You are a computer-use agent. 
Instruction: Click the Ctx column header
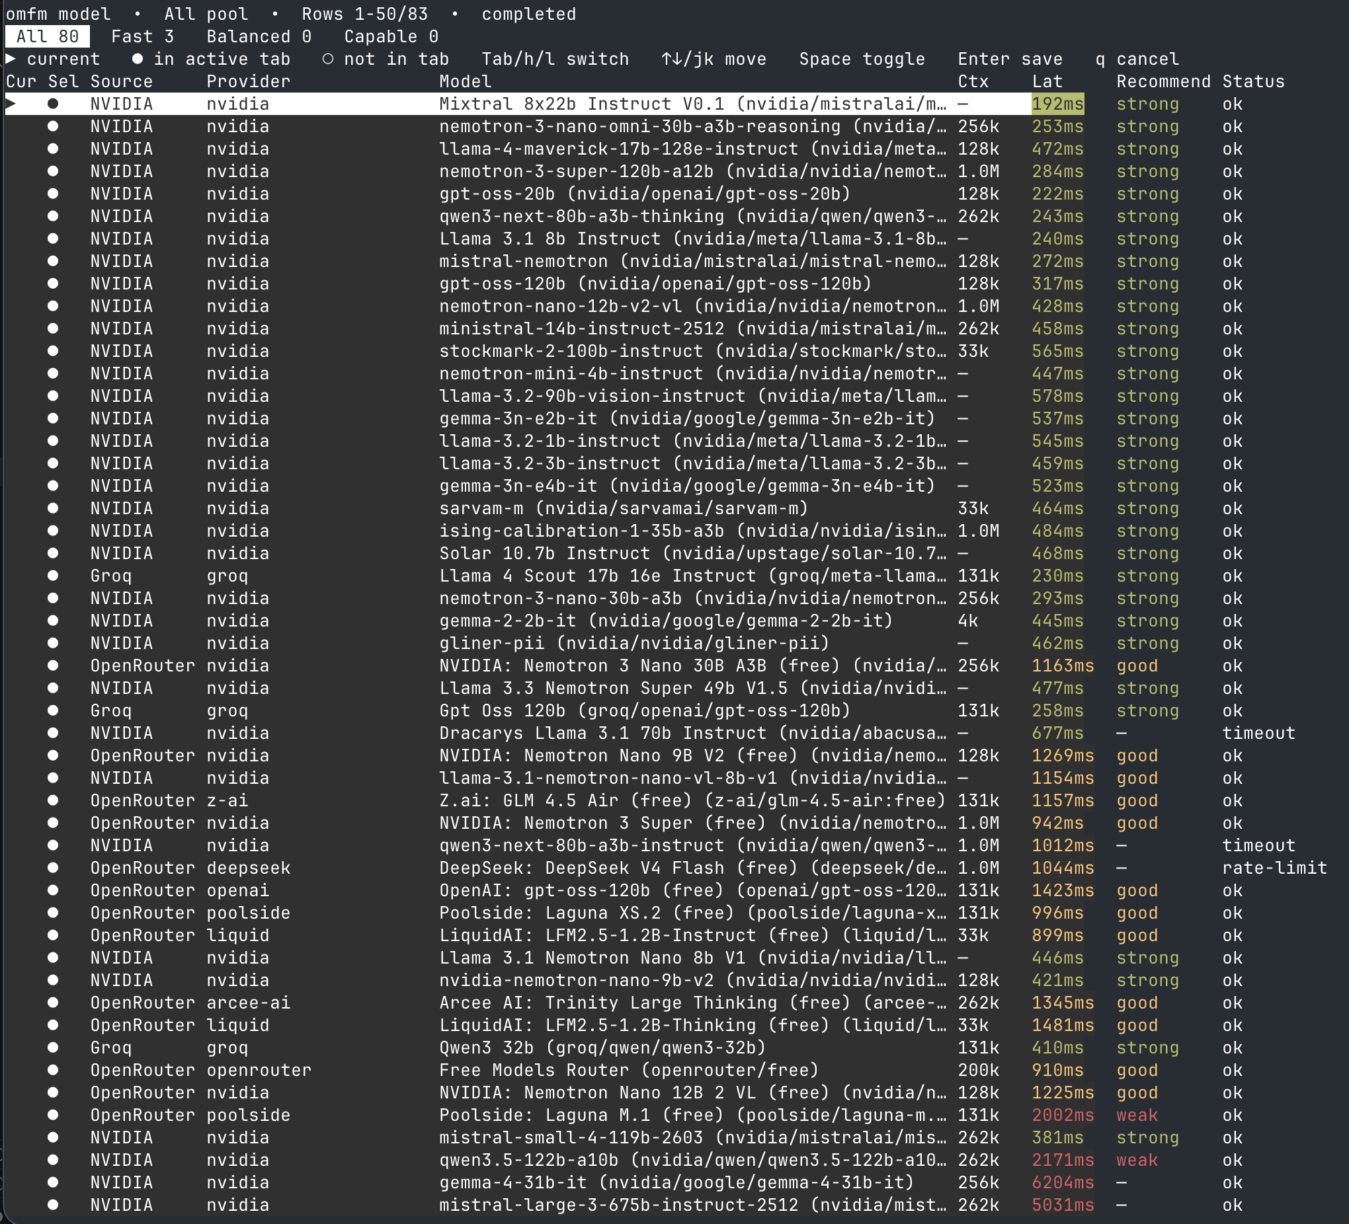click(973, 81)
